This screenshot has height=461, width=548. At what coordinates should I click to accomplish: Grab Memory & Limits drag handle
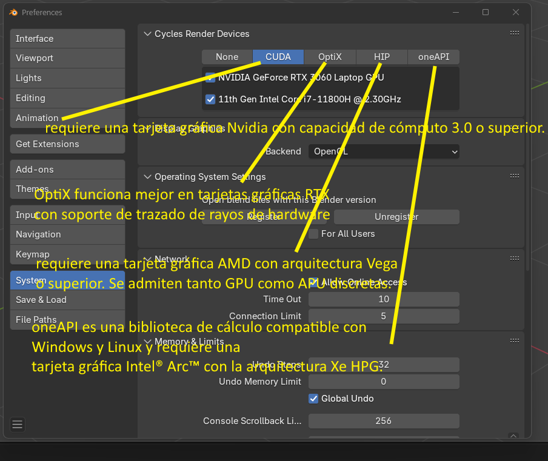(515, 341)
